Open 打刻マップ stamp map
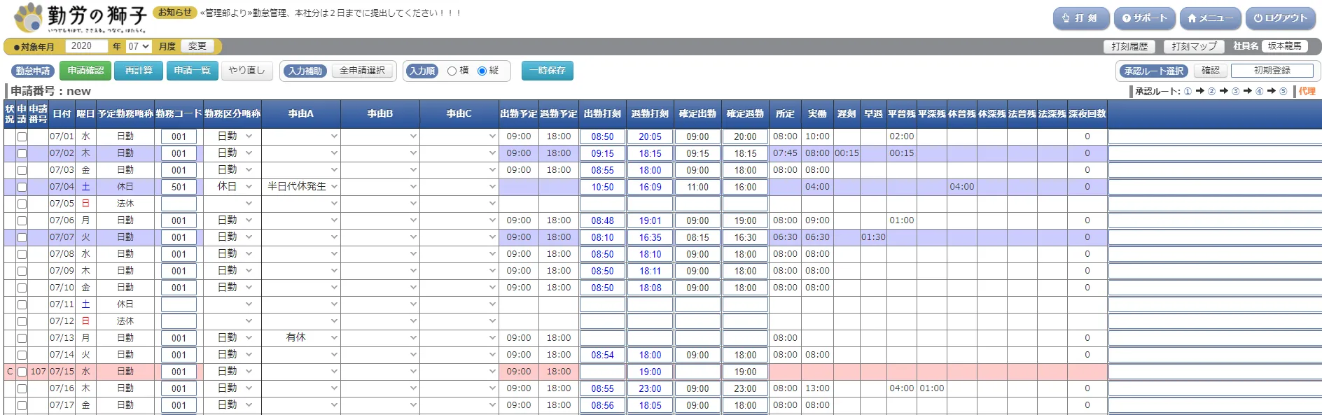The image size is (1322, 415). (x=1194, y=46)
